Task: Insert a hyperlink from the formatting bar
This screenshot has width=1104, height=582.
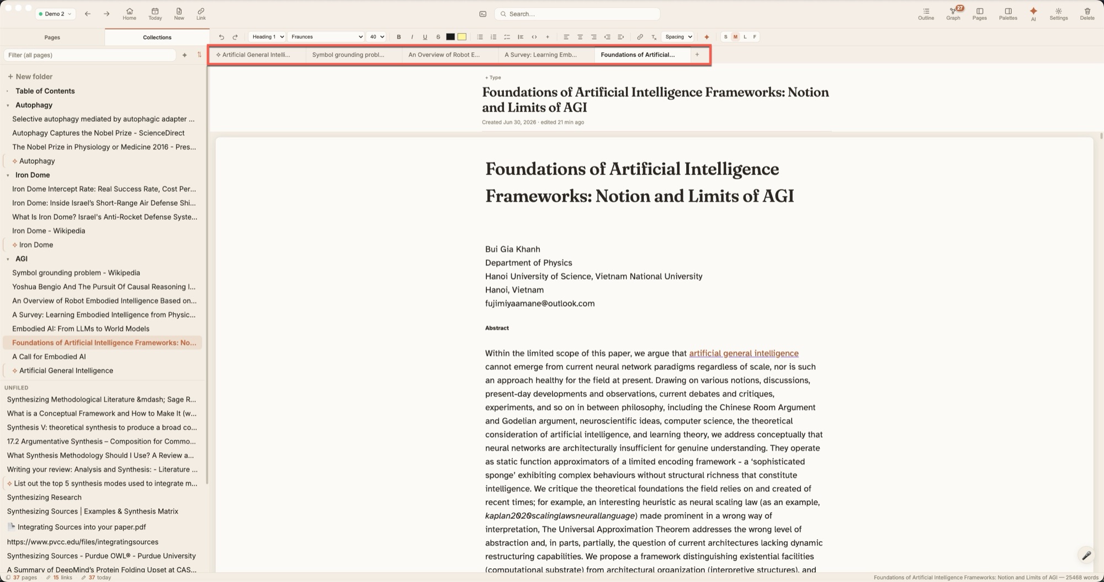Action: pyautogui.click(x=640, y=37)
